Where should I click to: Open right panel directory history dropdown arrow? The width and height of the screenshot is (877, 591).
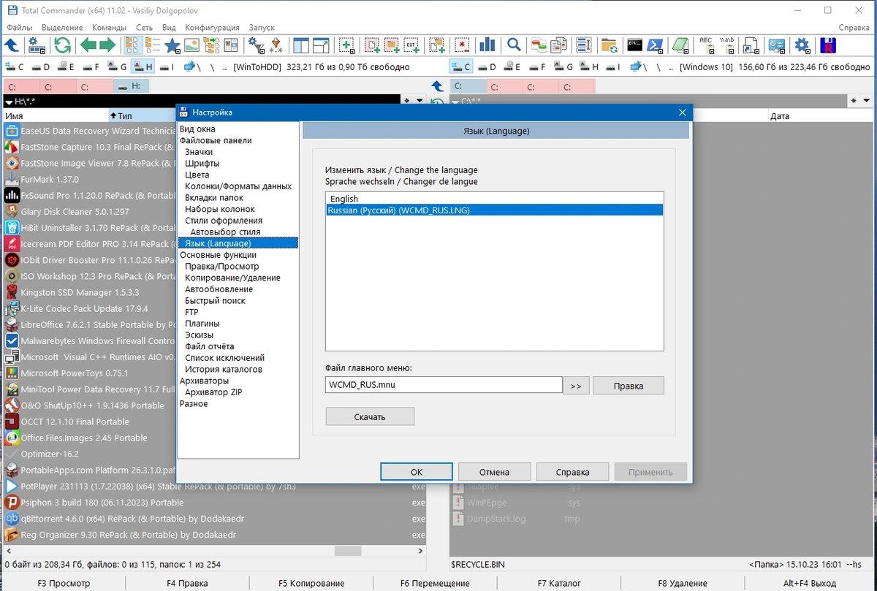click(867, 101)
